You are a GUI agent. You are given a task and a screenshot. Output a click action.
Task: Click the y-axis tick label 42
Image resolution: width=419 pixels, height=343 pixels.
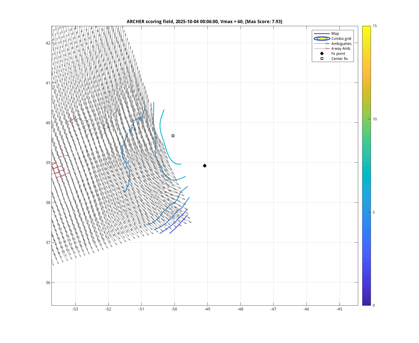click(x=48, y=43)
